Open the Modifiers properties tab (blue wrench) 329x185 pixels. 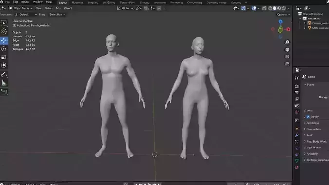[x=297, y=135]
